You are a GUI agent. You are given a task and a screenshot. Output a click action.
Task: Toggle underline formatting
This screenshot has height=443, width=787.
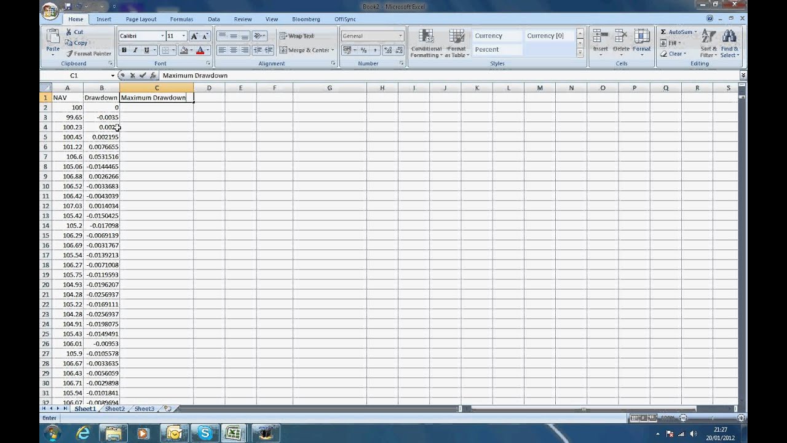[x=146, y=50]
